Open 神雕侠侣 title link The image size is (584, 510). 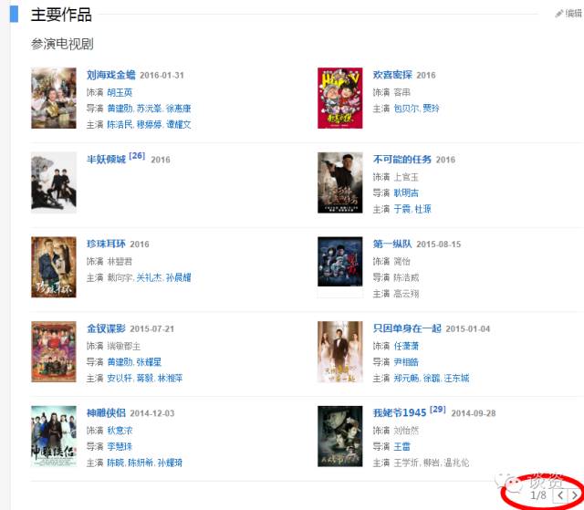106,413
